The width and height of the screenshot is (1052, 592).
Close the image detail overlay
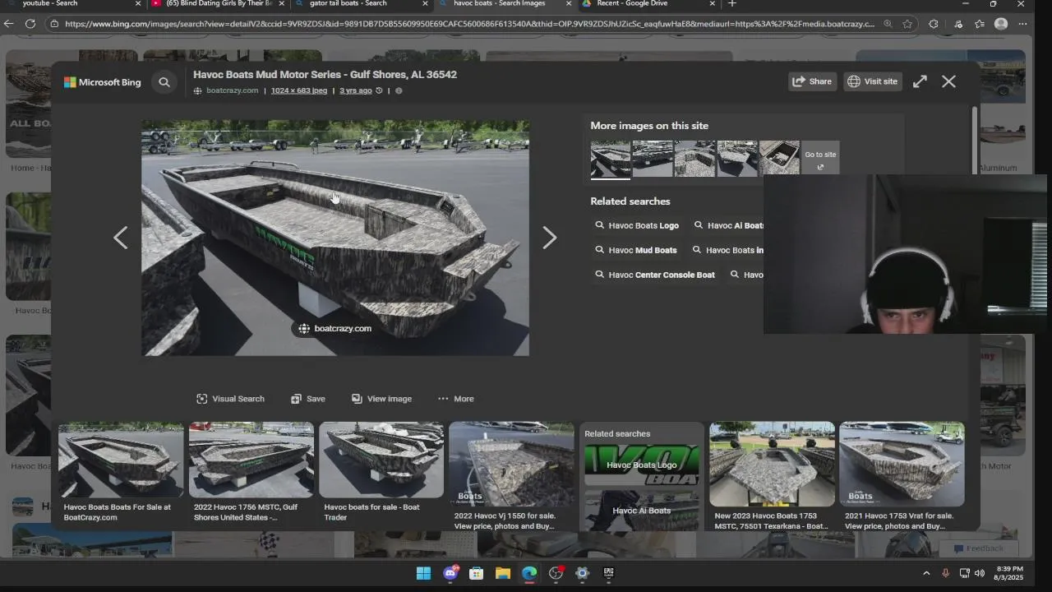point(948,81)
